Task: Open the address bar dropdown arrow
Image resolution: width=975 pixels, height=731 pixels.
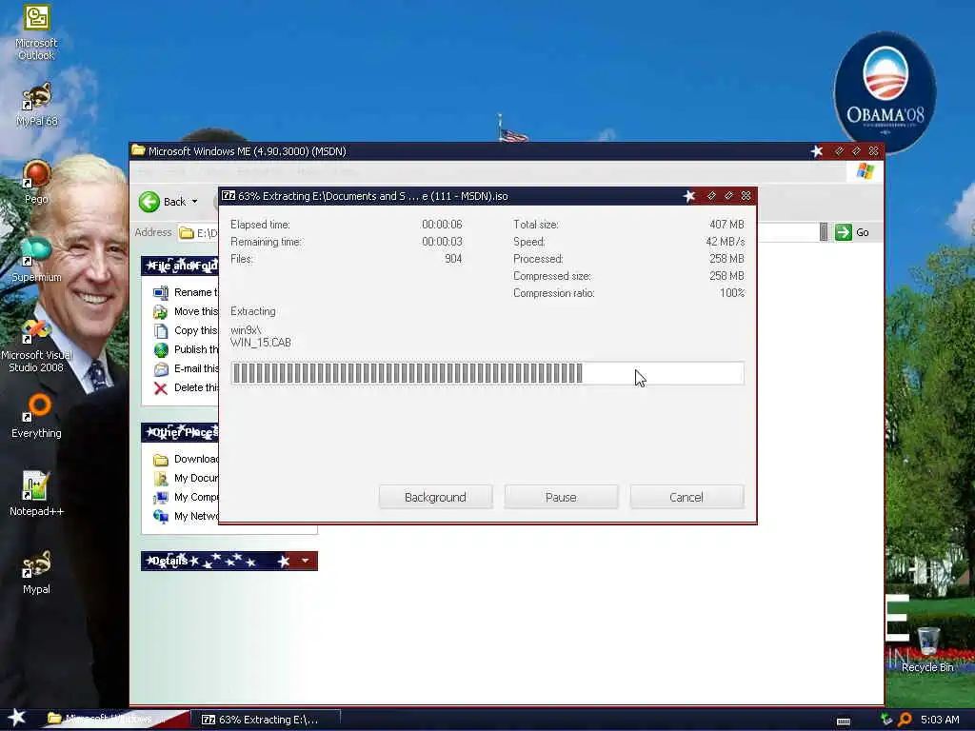Action: tap(824, 232)
